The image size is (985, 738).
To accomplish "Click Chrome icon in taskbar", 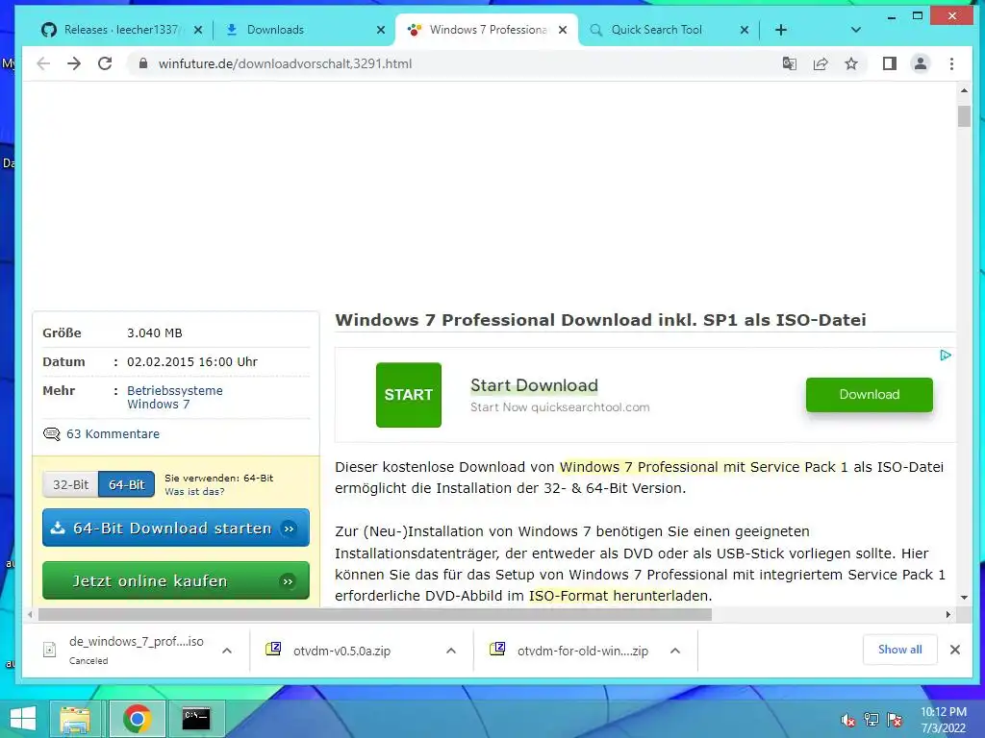I will pyautogui.click(x=138, y=719).
